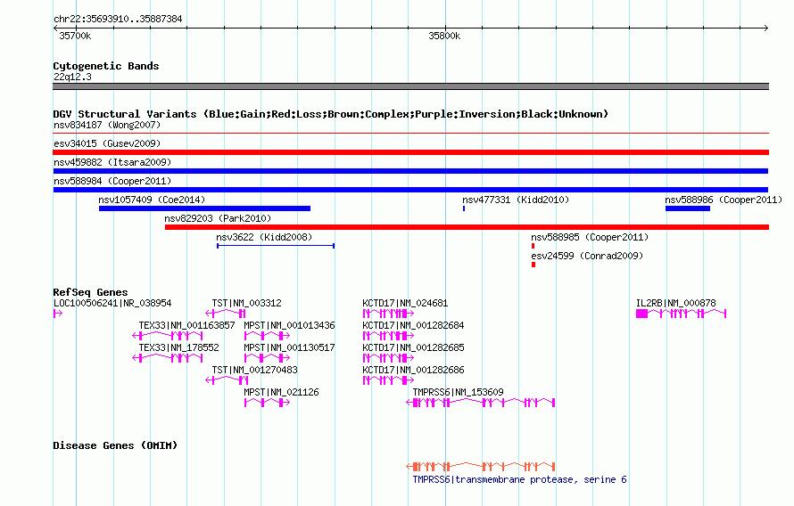Click the TMPRSS6|NM_153609 text label
Screen dimensions: 794x506
click(459, 392)
